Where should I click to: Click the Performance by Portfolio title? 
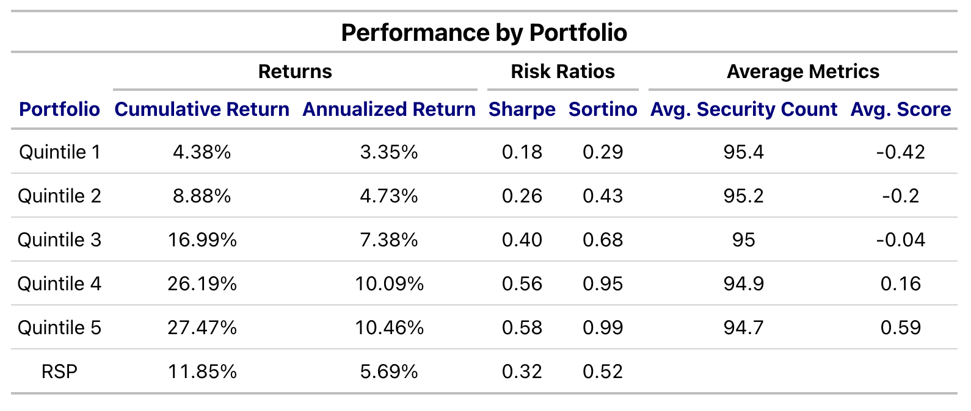point(484,32)
